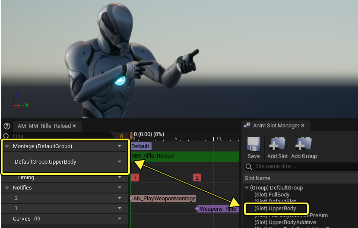Open the Curves track dropdown arrow
This screenshot has width=358, height=228.
click(120, 218)
